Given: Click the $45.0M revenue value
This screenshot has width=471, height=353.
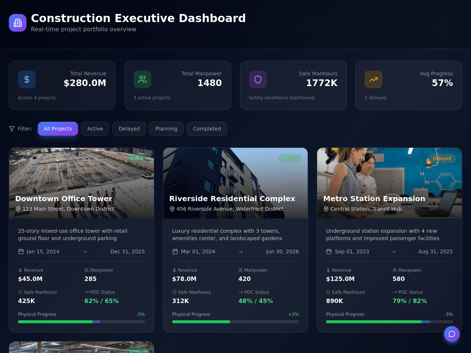Looking at the screenshot, I should pyautogui.click(x=30, y=279).
